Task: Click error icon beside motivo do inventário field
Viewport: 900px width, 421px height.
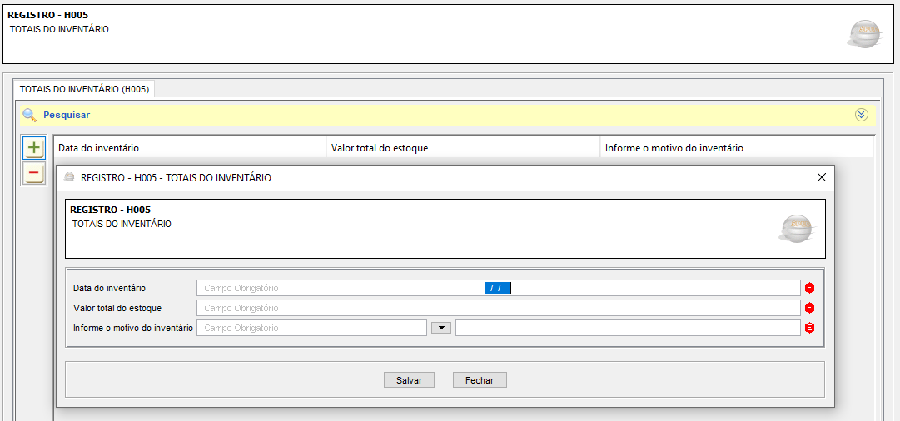Action: [x=809, y=328]
